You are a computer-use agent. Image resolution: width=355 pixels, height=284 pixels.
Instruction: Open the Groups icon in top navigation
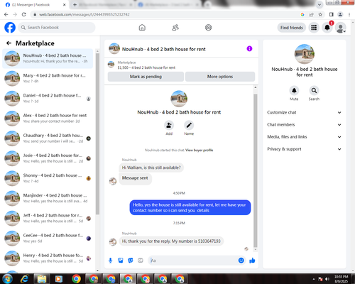click(208, 28)
